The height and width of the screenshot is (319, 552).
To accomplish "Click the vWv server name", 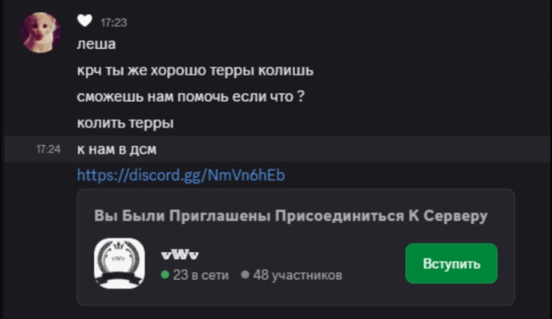I will click(180, 255).
